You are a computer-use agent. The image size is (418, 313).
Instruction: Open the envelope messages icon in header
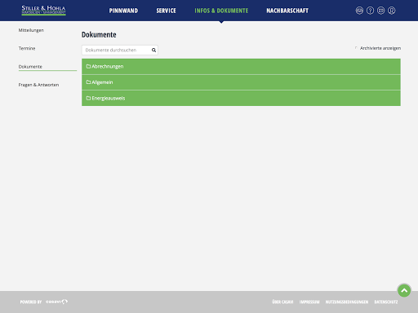pyautogui.click(x=359, y=11)
